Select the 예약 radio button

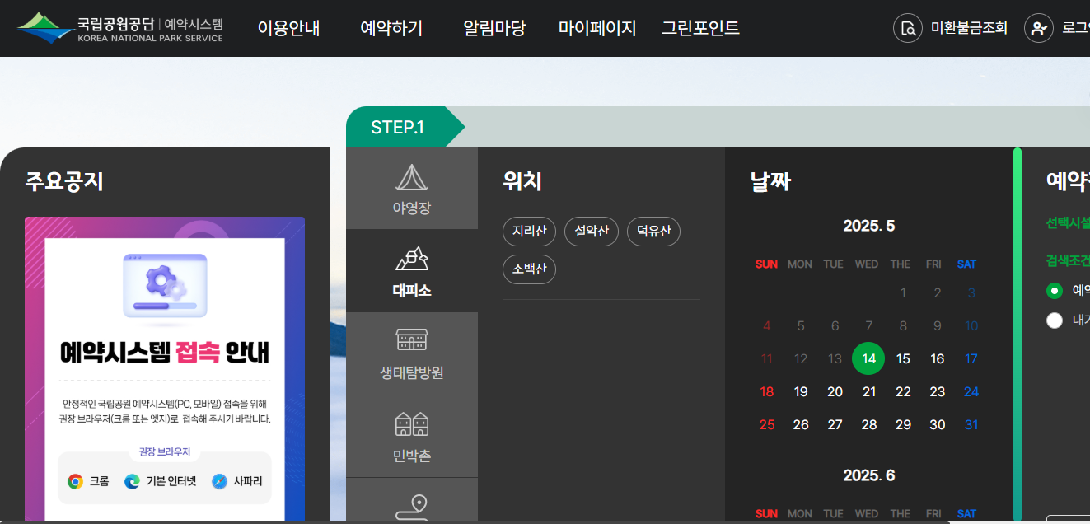click(x=1055, y=291)
